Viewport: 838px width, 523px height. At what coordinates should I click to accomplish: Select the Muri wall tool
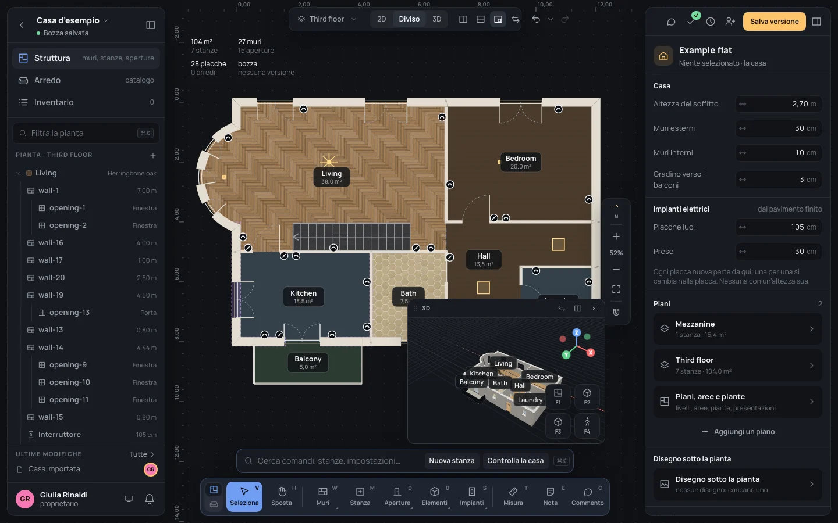(323, 497)
